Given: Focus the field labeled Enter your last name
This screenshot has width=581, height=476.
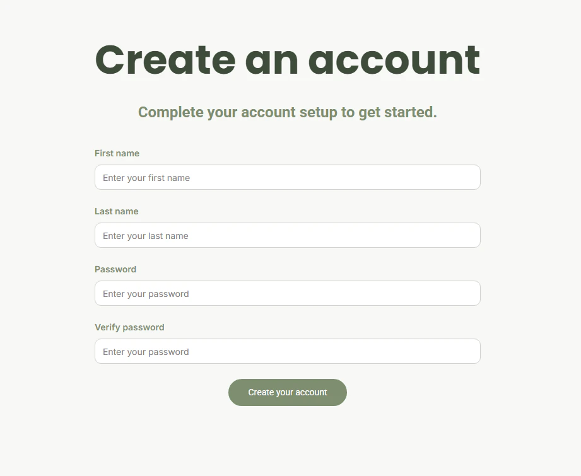Looking at the screenshot, I should pyautogui.click(x=287, y=235).
